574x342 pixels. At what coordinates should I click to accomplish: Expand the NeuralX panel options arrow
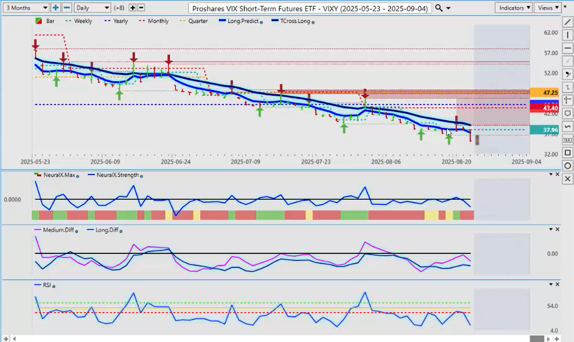pos(550,174)
